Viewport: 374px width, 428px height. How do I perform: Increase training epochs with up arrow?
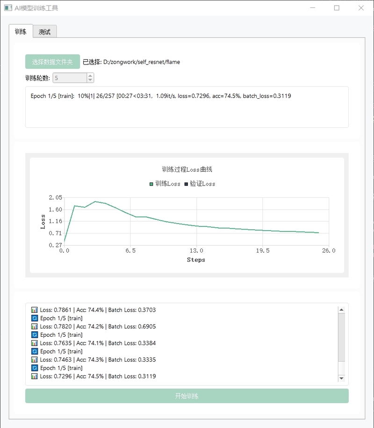tap(90, 76)
